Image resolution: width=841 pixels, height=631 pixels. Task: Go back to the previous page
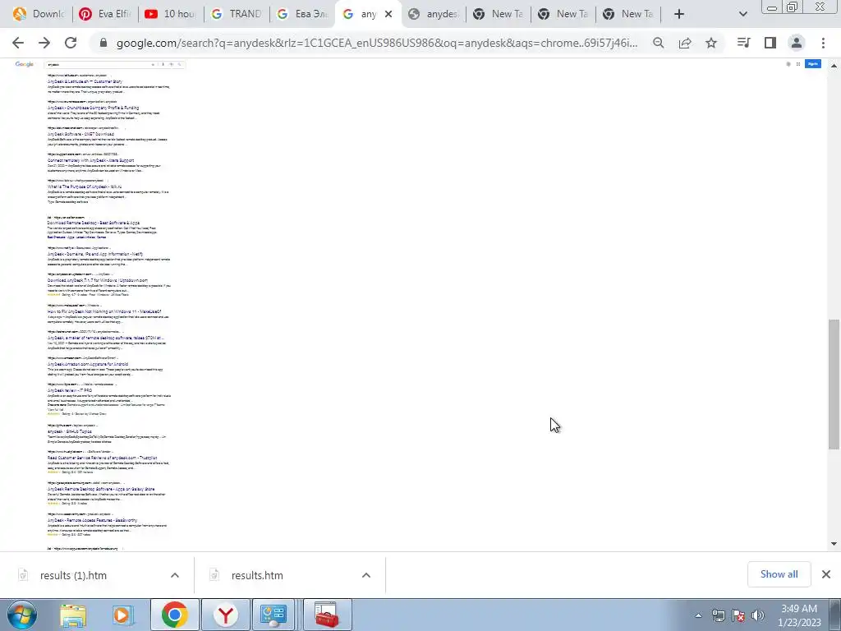18,43
